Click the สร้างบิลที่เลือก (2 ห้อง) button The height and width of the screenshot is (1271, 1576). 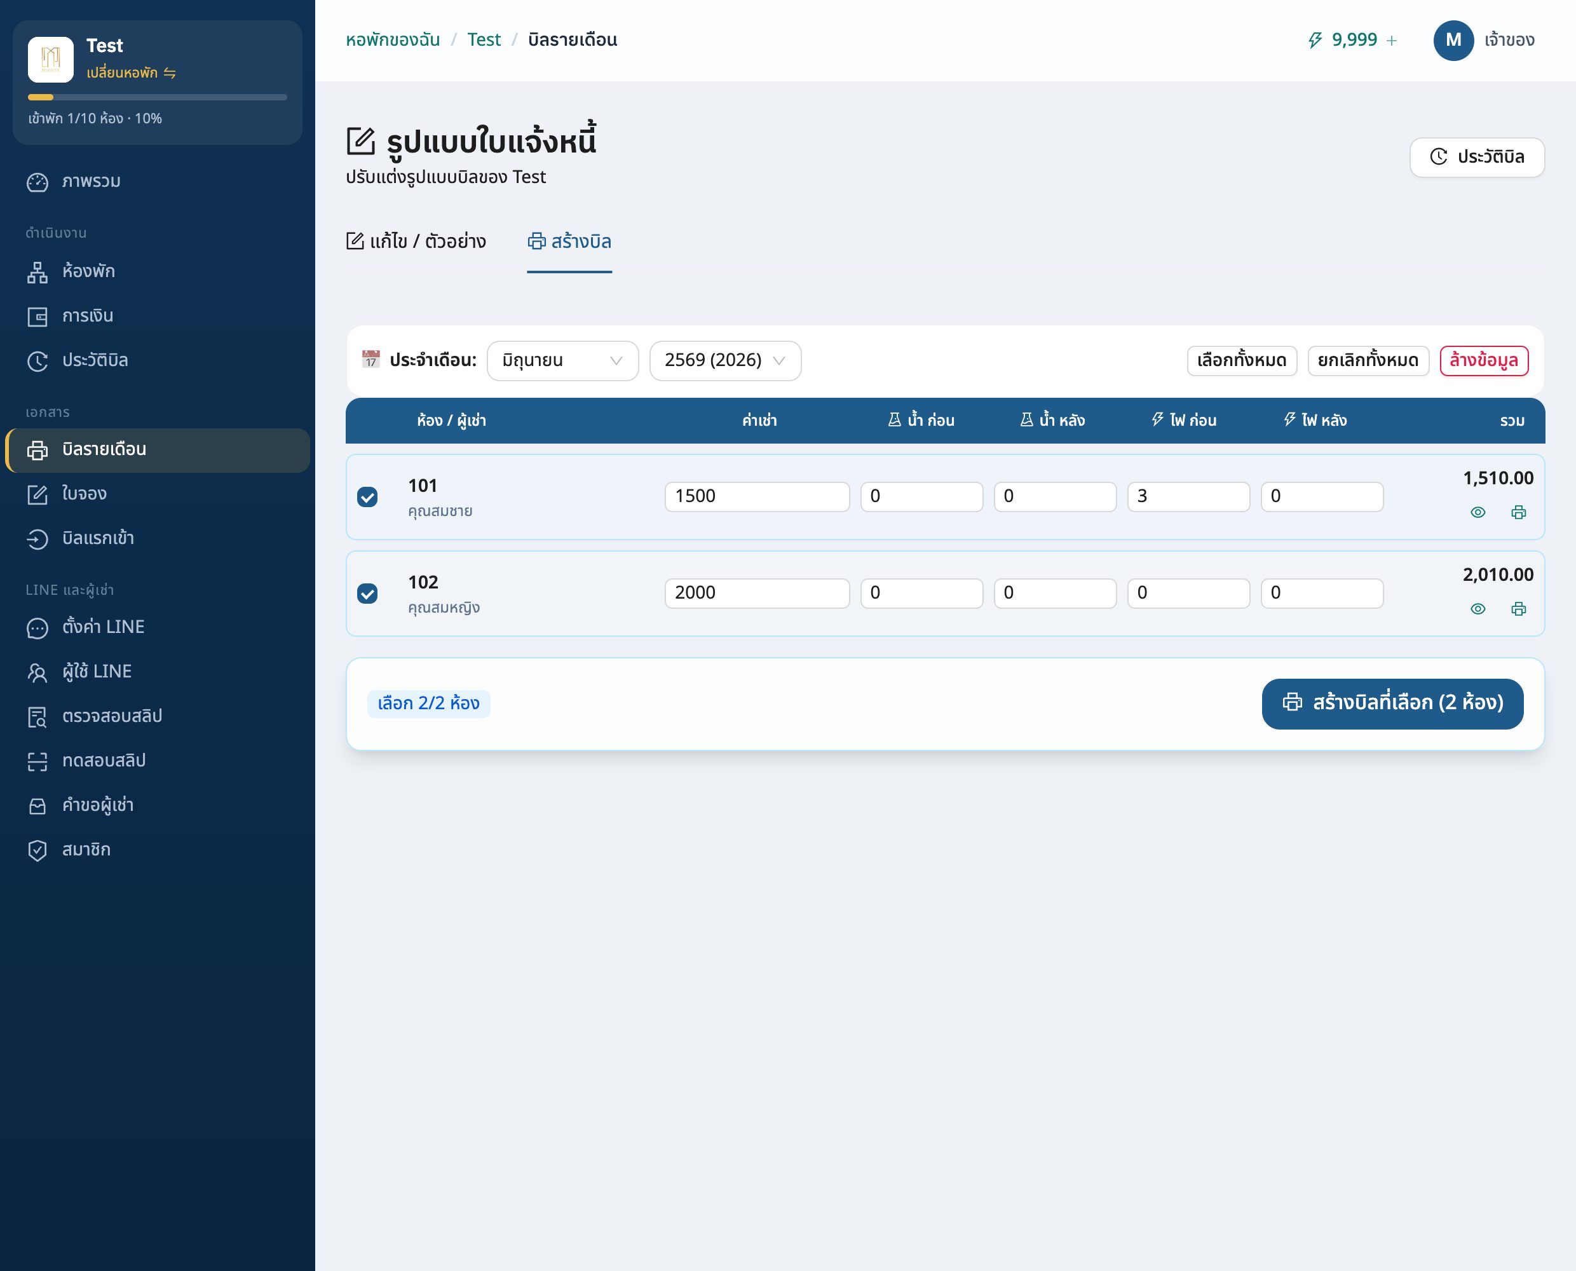pyautogui.click(x=1392, y=703)
